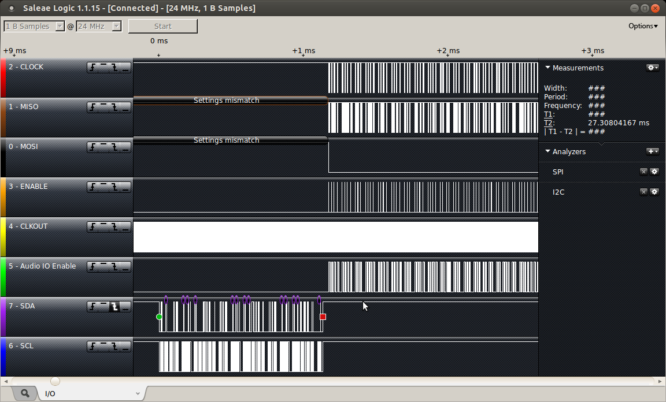
Task: Click the horizontal scrollbar round handle
Action: (55, 381)
